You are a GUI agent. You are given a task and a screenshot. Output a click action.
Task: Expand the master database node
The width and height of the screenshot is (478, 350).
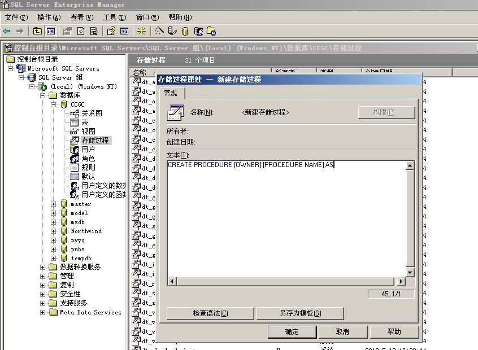click(53, 204)
